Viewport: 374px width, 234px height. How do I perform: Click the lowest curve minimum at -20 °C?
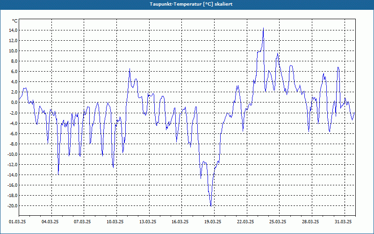pos(211,206)
